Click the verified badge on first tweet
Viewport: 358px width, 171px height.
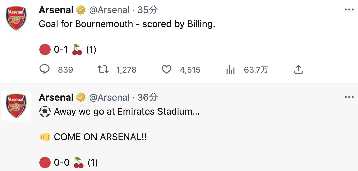point(81,10)
